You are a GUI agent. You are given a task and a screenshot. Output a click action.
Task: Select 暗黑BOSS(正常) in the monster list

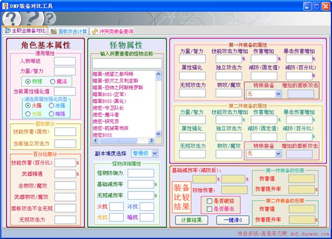(109, 94)
